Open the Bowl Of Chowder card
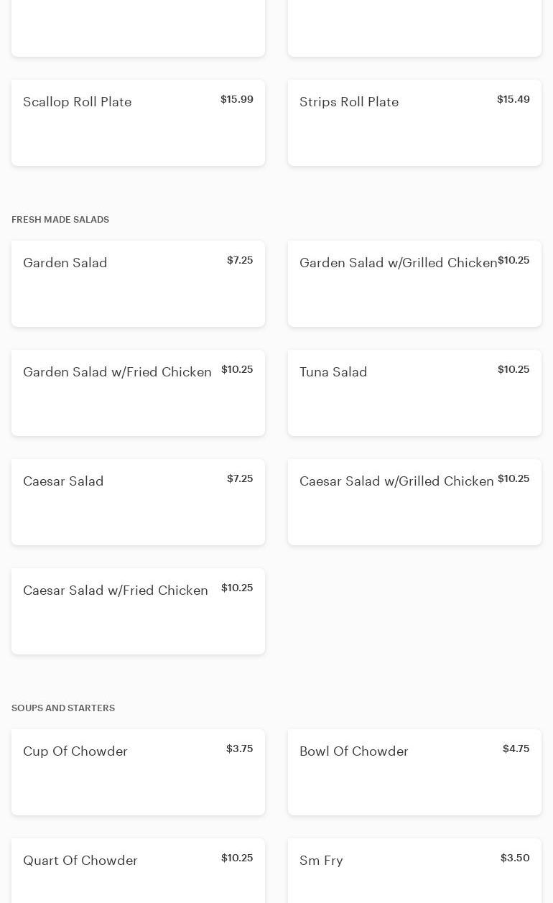The height and width of the screenshot is (903, 553). pyautogui.click(x=414, y=772)
